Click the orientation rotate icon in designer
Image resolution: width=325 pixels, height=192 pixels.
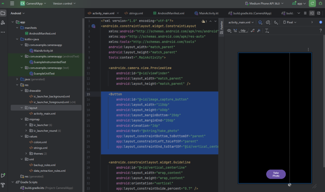click(268, 22)
